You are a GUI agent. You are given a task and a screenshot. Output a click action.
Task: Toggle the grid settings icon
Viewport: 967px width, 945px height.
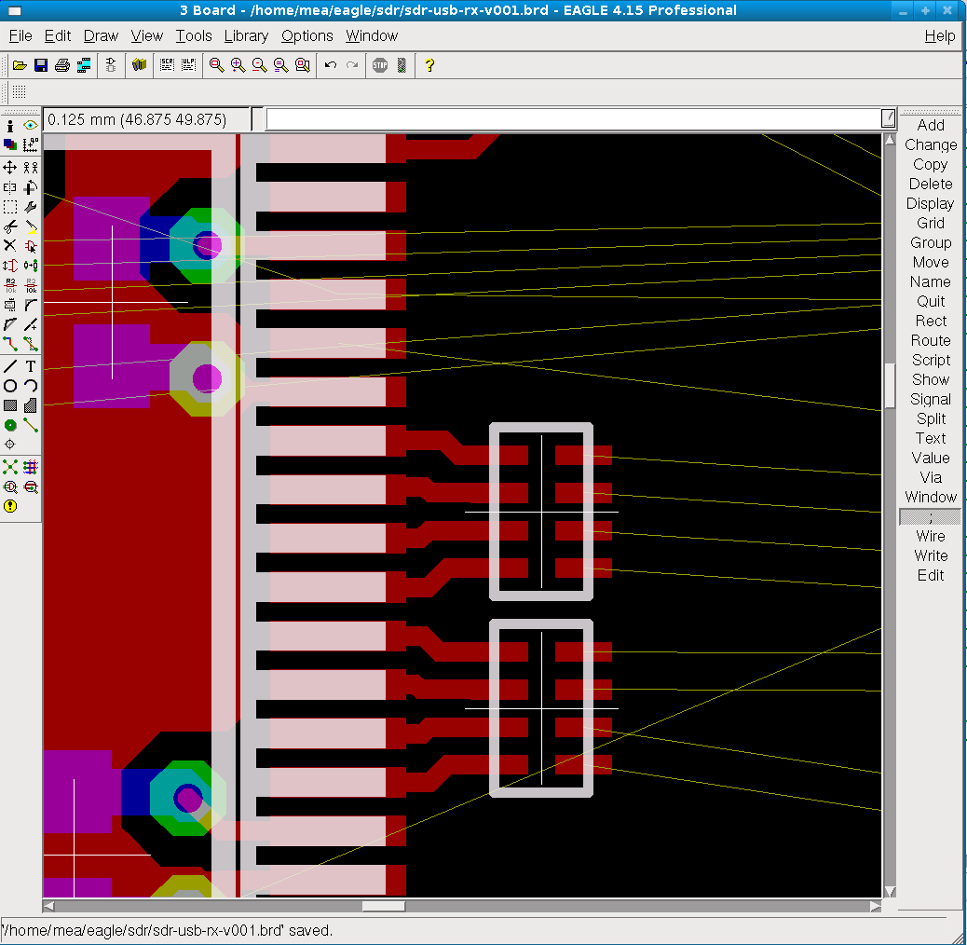tap(19, 92)
